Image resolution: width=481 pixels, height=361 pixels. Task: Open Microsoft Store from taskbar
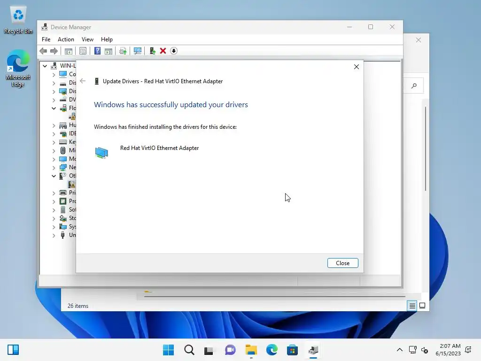click(x=292, y=350)
